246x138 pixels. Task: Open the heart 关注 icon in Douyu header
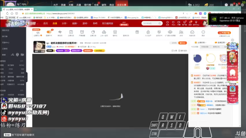coord(173,22)
